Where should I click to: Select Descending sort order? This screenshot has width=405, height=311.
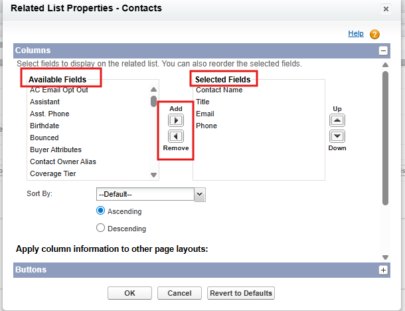101,228
